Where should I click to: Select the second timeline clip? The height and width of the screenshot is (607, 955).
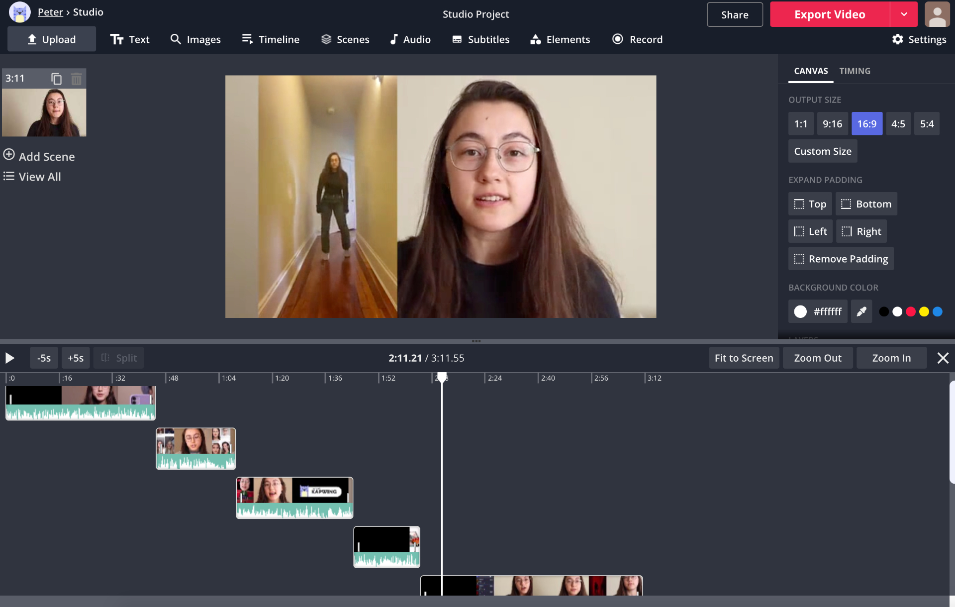[x=196, y=449]
